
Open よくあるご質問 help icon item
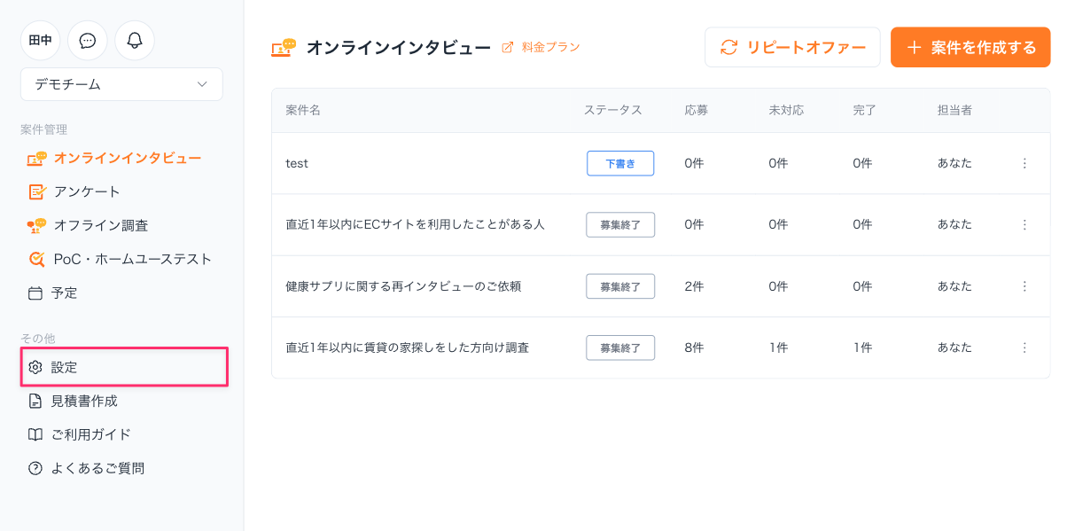[x=97, y=468]
